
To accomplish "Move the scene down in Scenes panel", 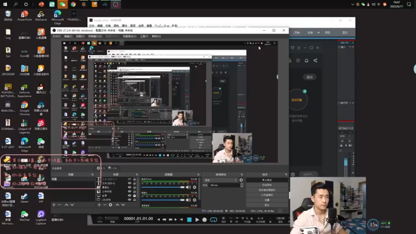I will tap(72, 205).
